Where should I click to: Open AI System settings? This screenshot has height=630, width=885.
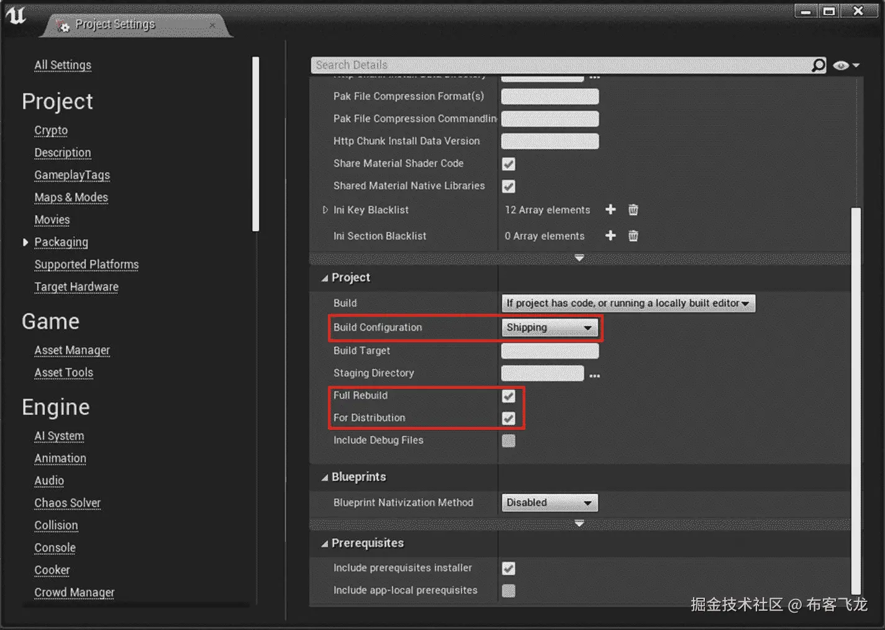click(59, 436)
